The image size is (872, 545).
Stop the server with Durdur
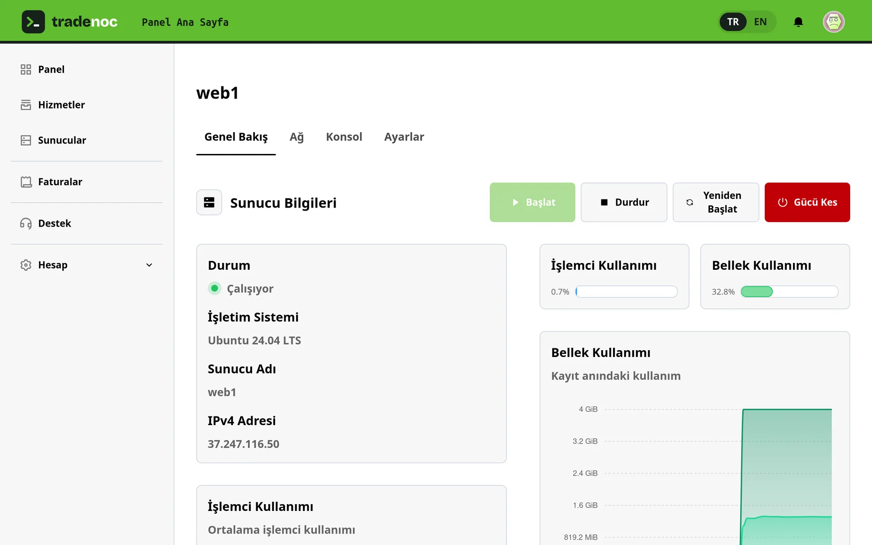[x=624, y=203]
